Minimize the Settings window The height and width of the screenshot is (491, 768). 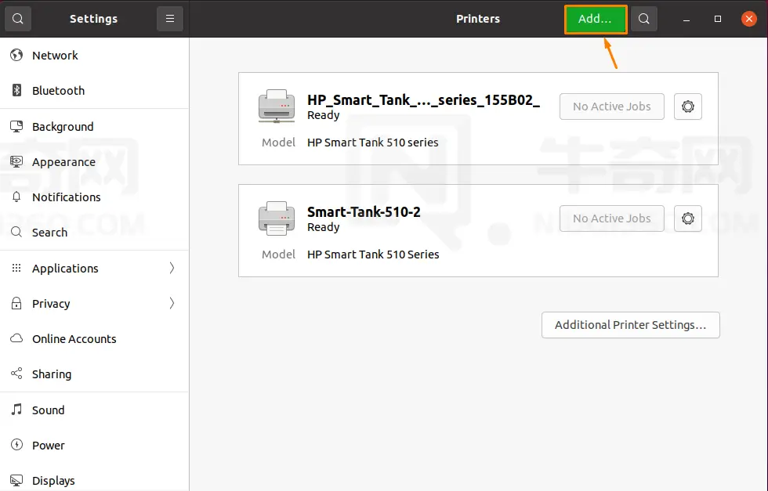pyautogui.click(x=686, y=19)
